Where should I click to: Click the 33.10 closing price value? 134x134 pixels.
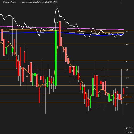(128, 128)
